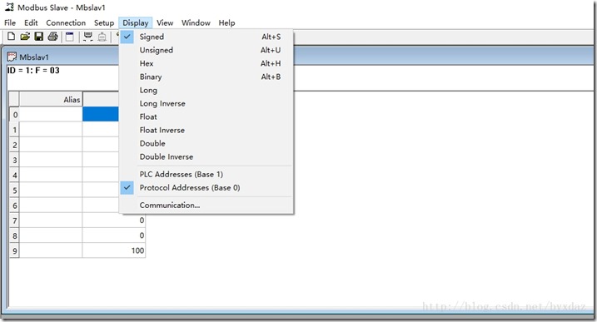Screen dimensions: 597x322
Task: Select row header 0
Action: [x=14, y=114]
